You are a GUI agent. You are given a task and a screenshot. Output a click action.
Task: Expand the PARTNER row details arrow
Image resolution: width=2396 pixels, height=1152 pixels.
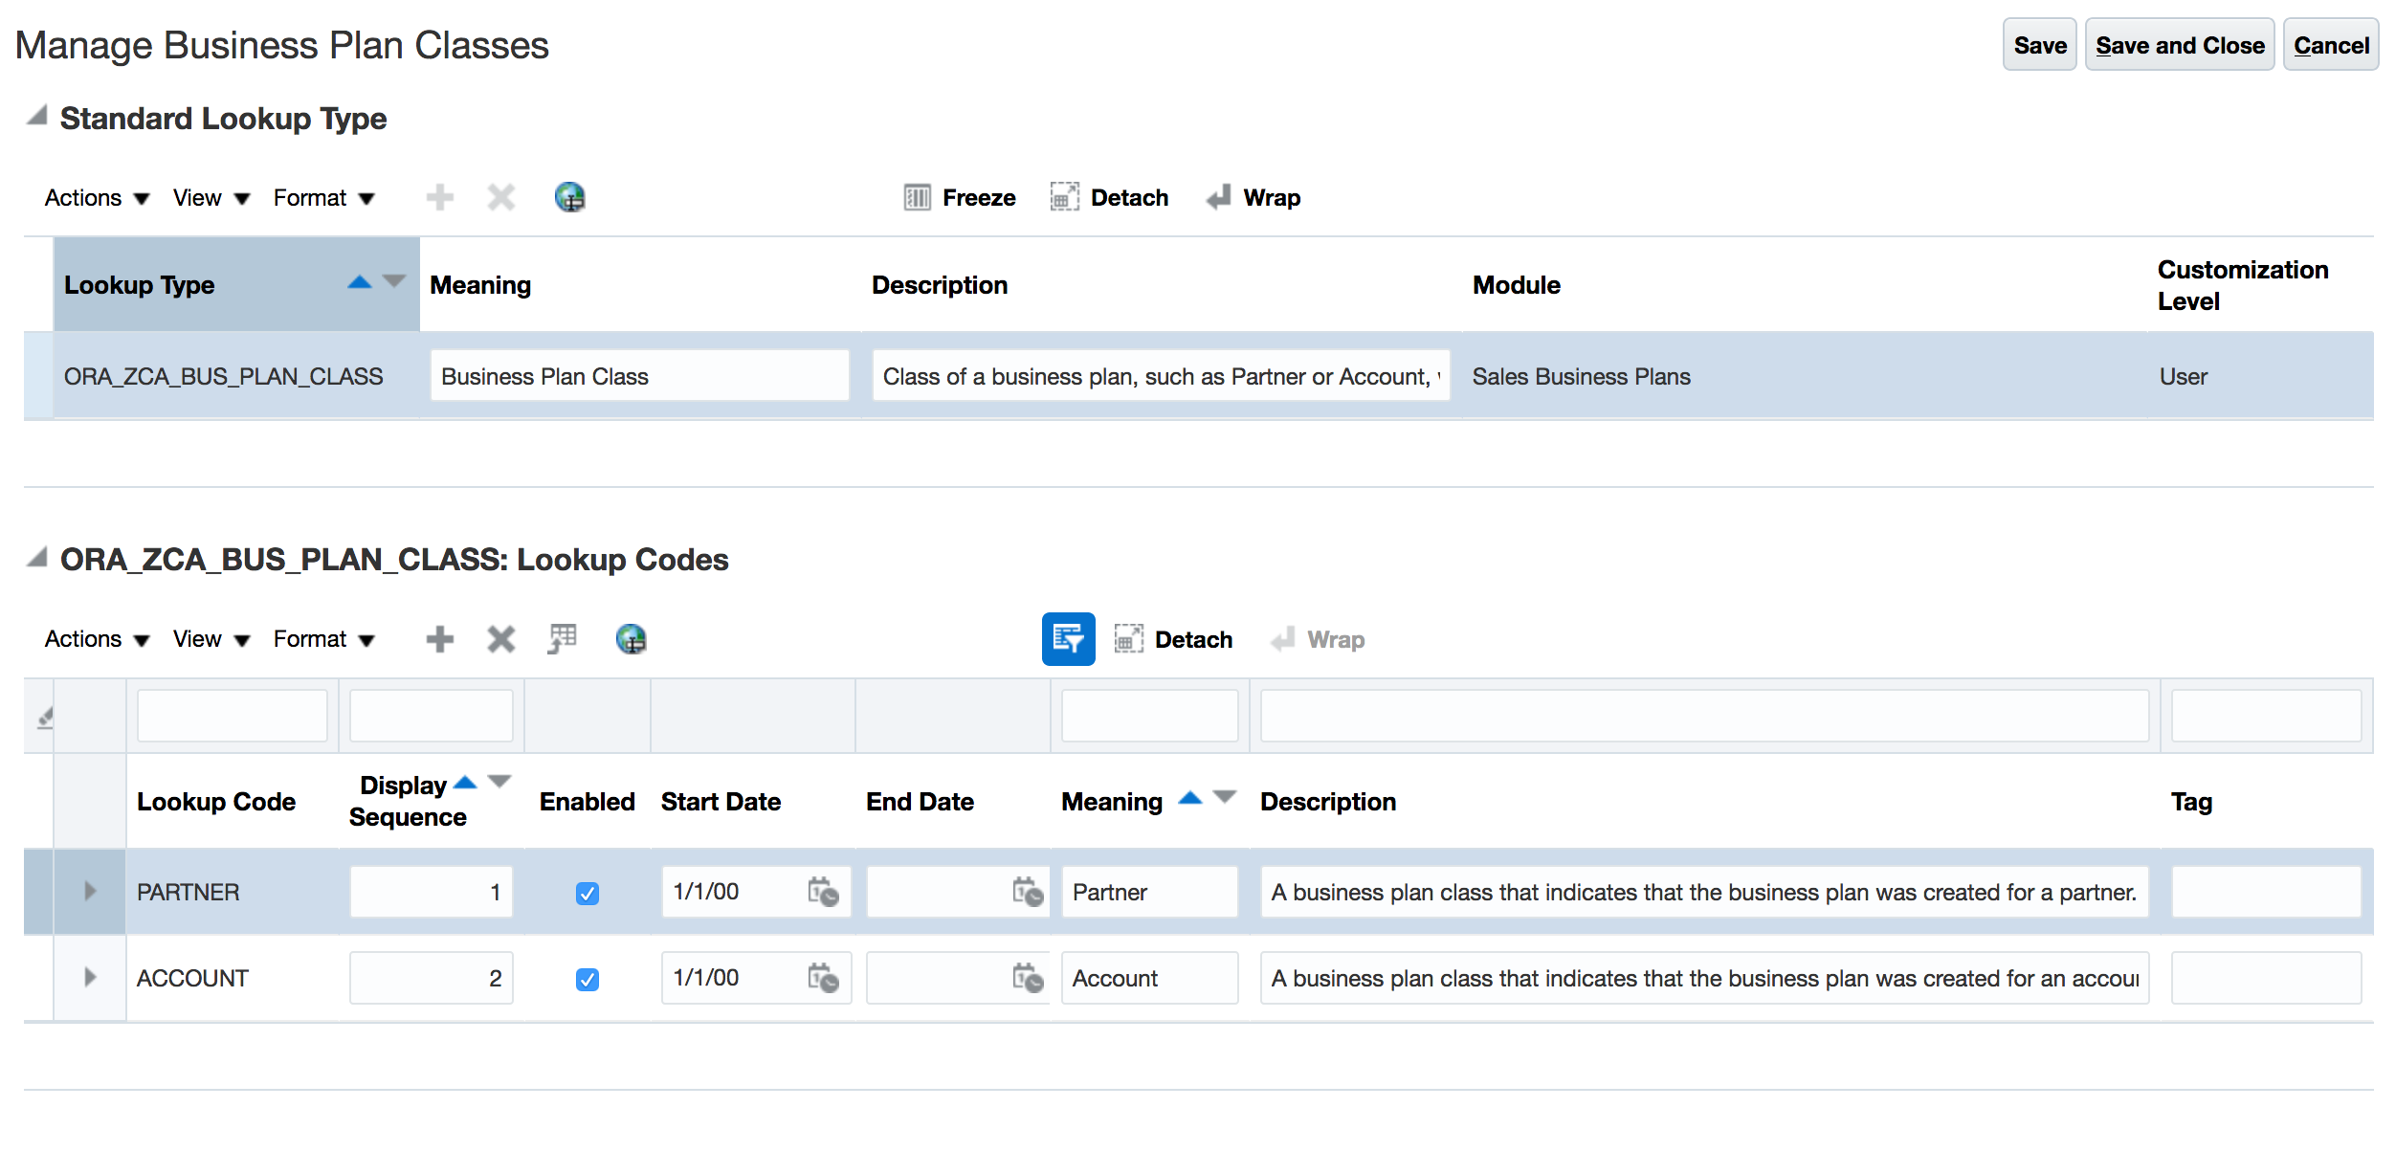[x=90, y=892]
